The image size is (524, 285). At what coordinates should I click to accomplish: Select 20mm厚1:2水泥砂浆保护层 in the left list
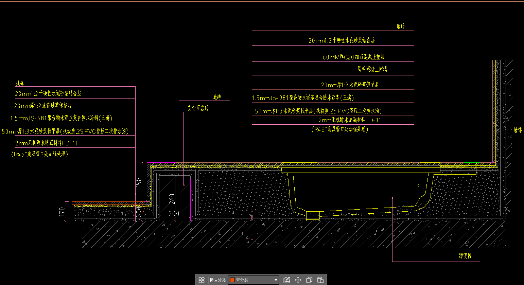point(43,106)
